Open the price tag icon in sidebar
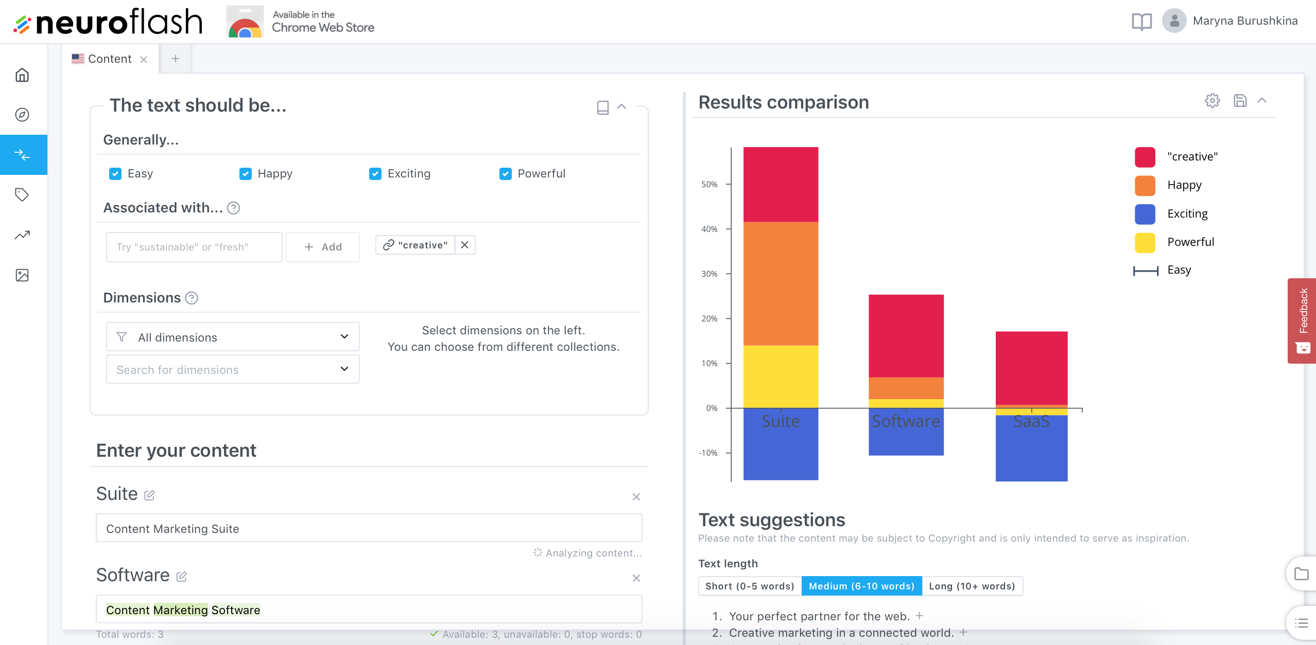Screen dimensions: 1316x645 (22, 194)
